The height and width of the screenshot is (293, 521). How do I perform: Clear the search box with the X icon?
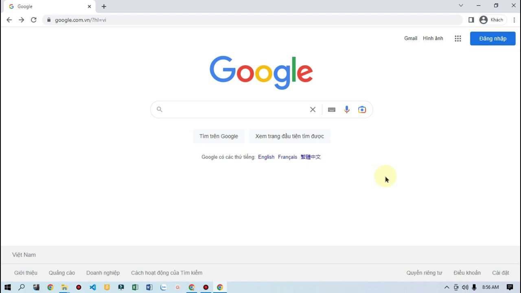(x=313, y=109)
